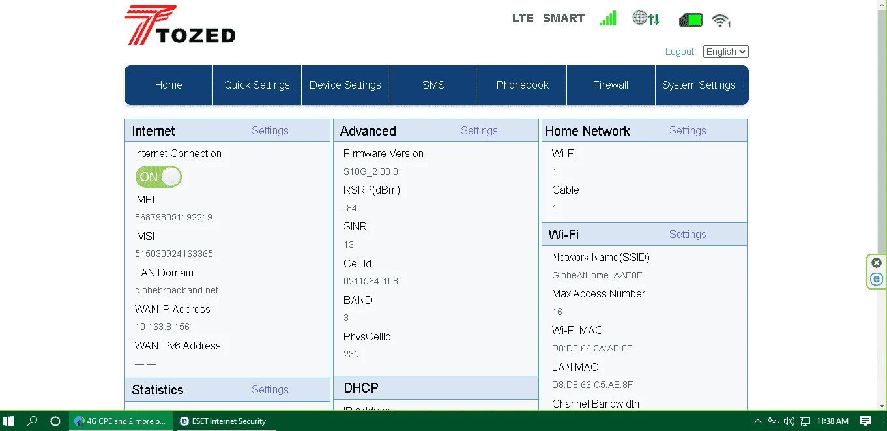This screenshot has width=887, height=431.
Task: Click the RSRP value -84
Action: click(350, 208)
